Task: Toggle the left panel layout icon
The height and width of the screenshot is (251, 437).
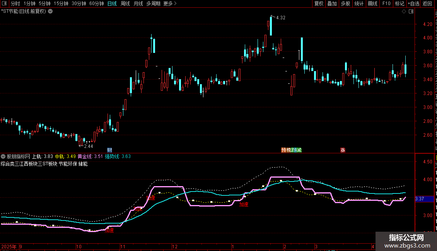Action: click(4, 3)
